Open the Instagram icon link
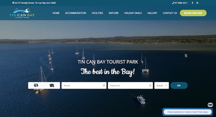 (x=197, y=3)
